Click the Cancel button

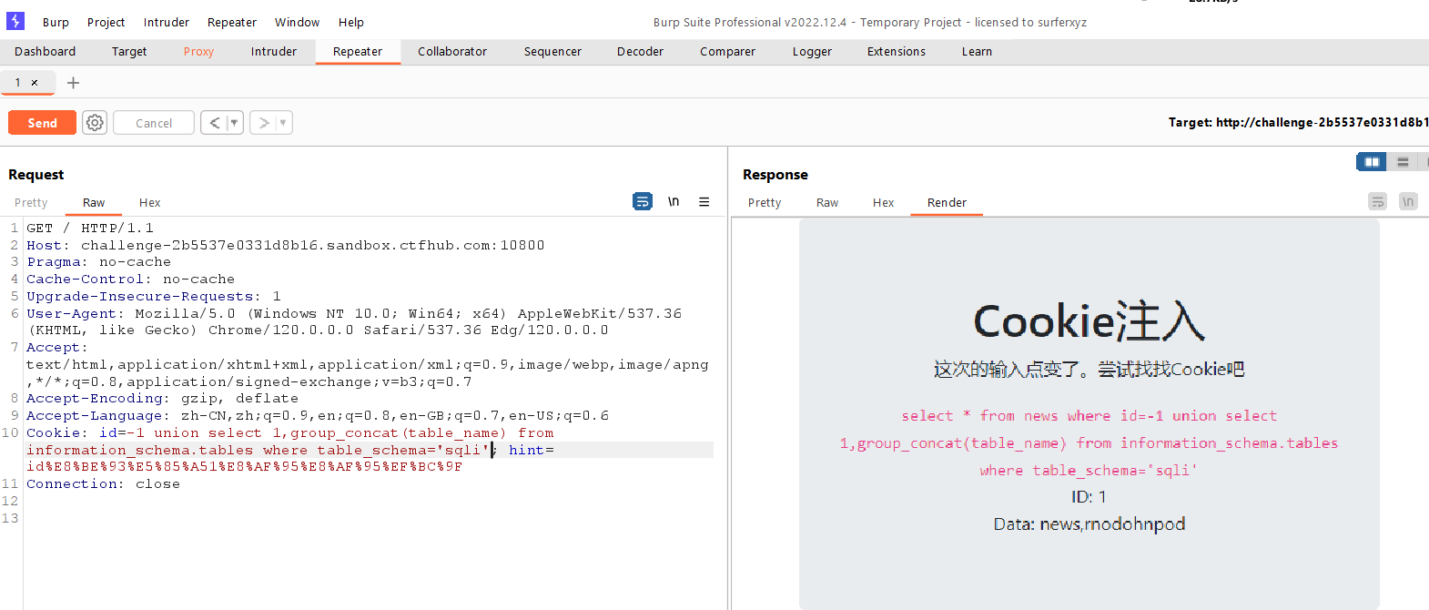[x=154, y=122]
